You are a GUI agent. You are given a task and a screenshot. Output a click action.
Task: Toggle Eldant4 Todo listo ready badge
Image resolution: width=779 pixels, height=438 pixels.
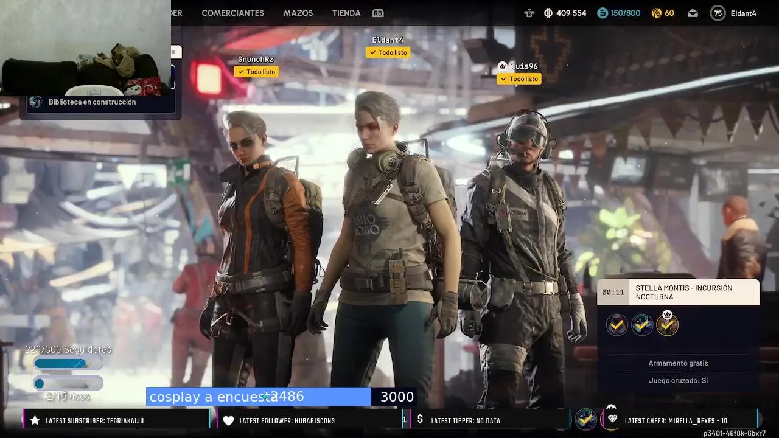click(x=388, y=53)
